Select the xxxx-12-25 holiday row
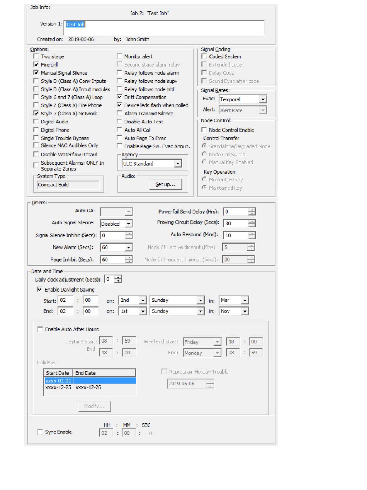The height and width of the screenshot is (490, 367). 58,387
